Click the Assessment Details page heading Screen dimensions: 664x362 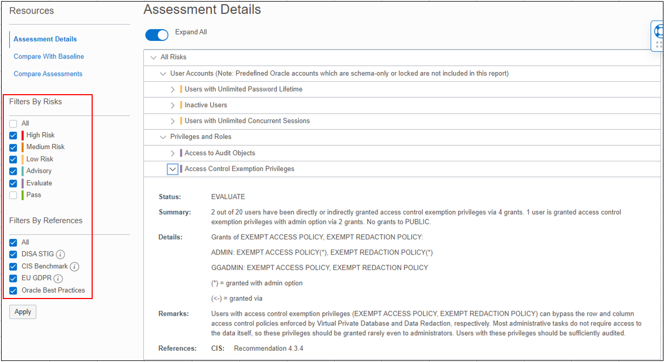(x=202, y=9)
